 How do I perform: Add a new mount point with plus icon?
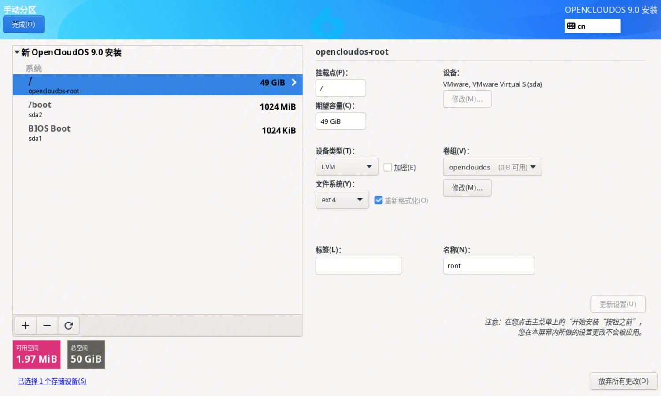(25, 326)
